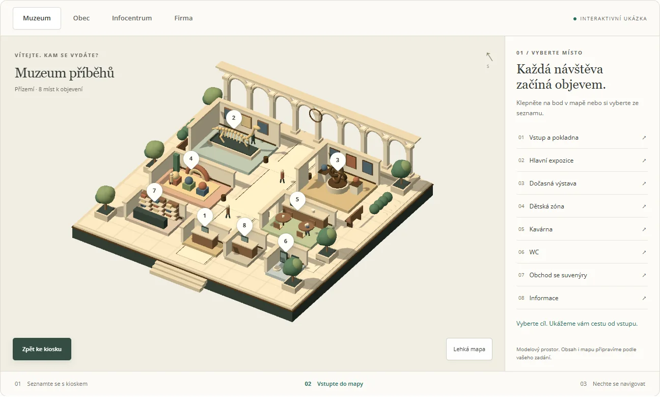The image size is (660, 397).
Task: Click map pin number 3
Action: tap(337, 161)
